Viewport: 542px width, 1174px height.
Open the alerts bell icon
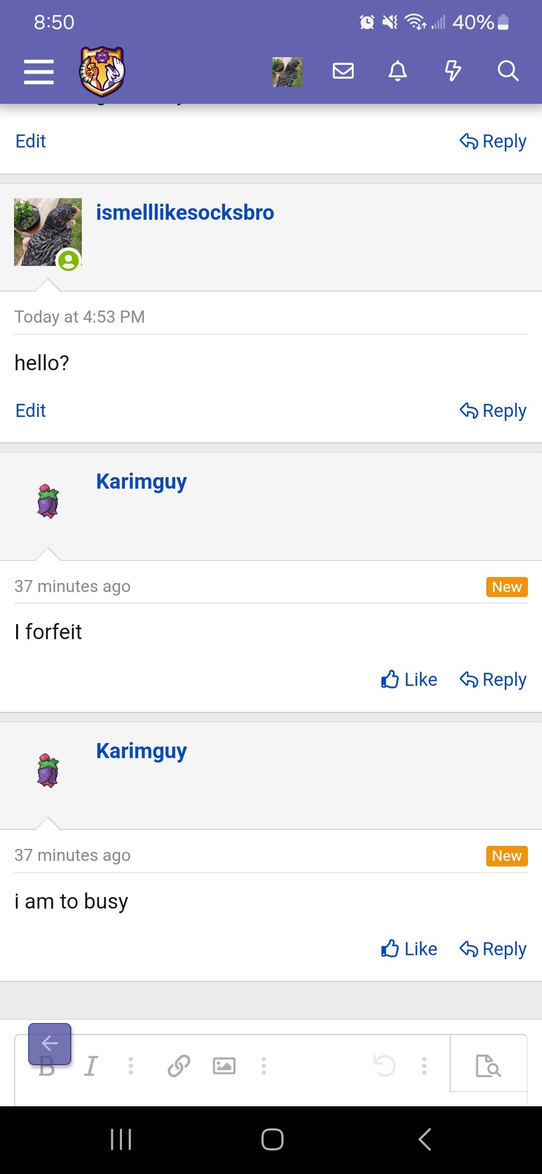click(397, 71)
